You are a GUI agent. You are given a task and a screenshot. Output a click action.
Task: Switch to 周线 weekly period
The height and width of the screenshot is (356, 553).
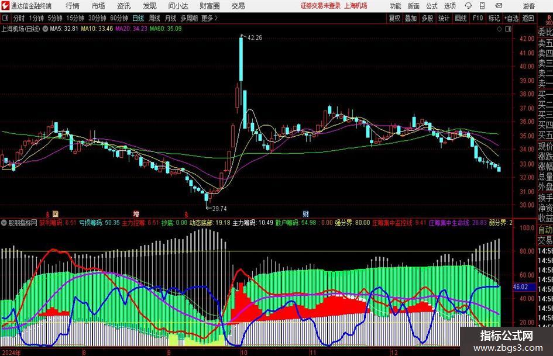[x=154, y=18]
